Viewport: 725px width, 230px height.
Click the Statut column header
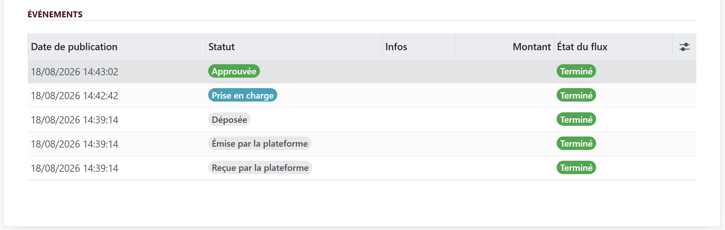221,47
